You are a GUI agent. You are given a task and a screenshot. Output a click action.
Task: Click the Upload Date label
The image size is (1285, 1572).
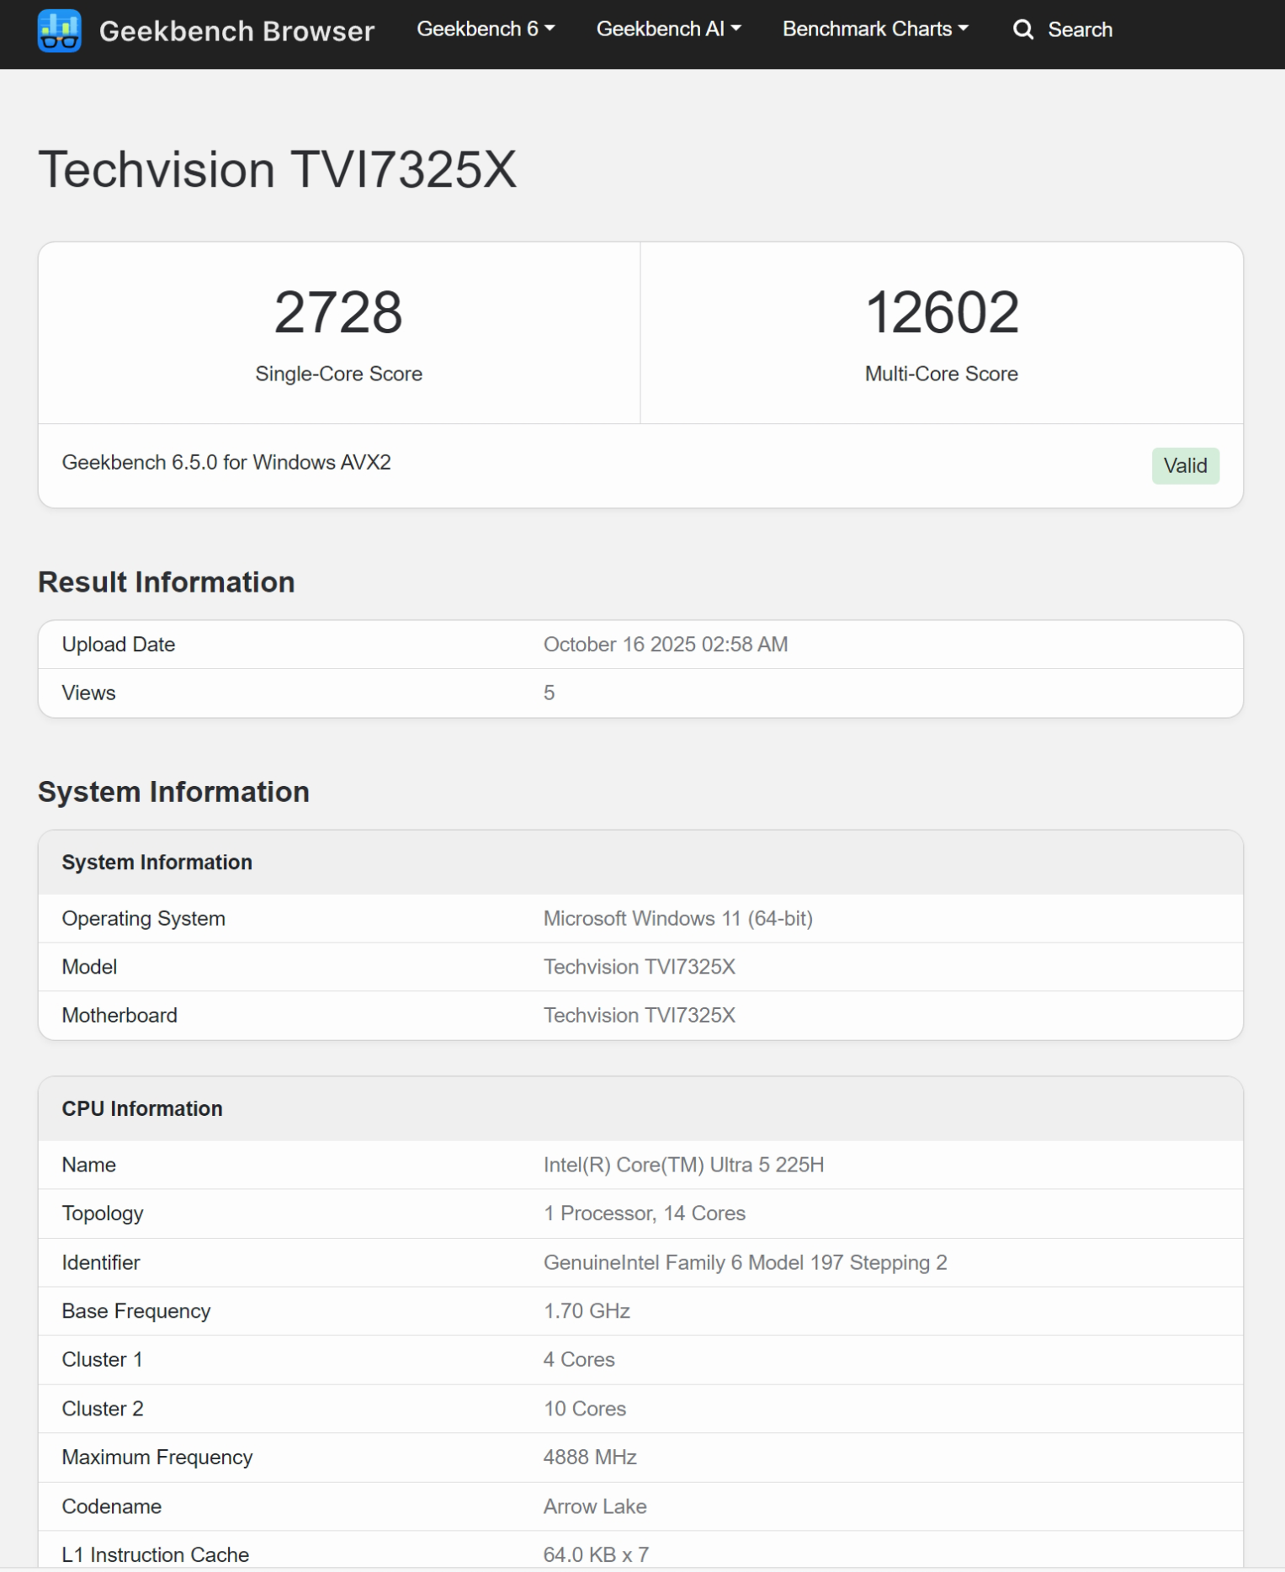(119, 645)
